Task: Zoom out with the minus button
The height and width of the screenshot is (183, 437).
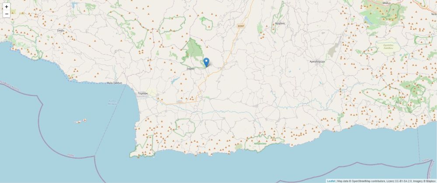Action: (7, 14)
